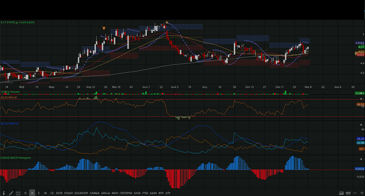Select the daily H timeframe
Screen dimensions: 365x196
[x=32, y=193]
